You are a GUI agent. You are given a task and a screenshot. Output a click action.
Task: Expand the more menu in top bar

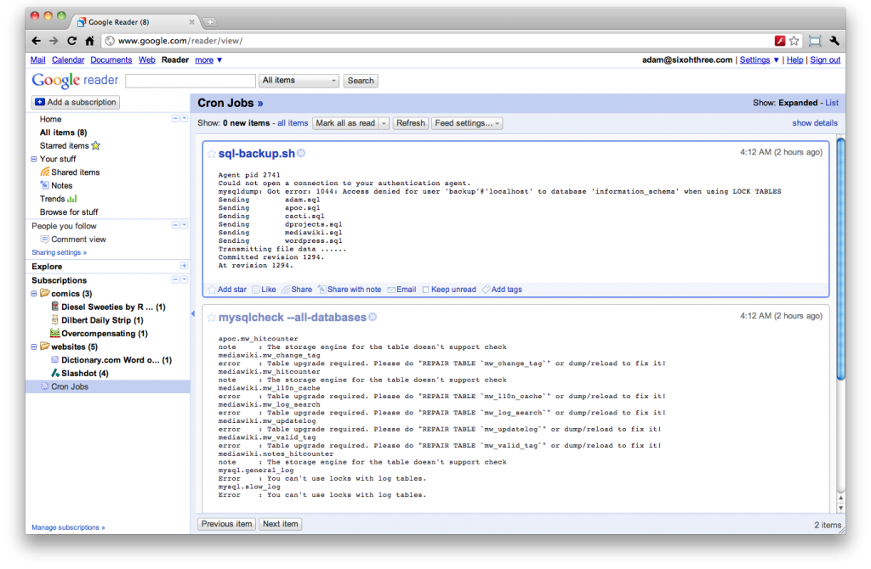point(208,60)
